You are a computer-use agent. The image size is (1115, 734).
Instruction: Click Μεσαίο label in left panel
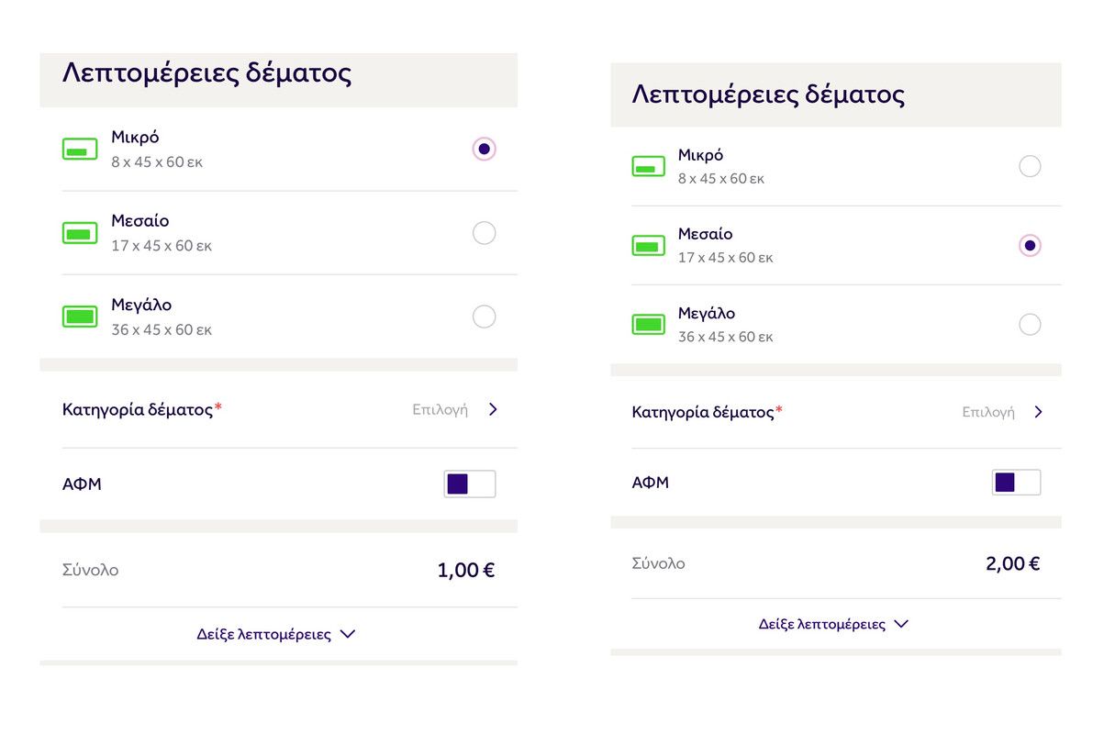140,221
